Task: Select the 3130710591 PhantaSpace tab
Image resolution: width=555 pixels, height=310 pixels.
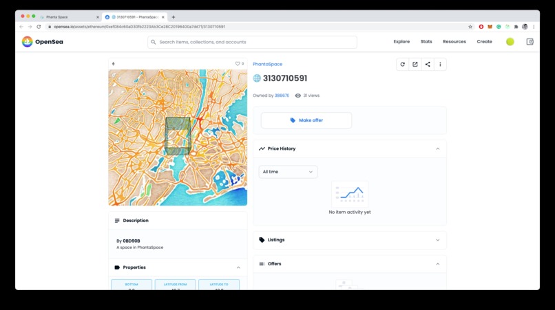Action: click(x=135, y=17)
